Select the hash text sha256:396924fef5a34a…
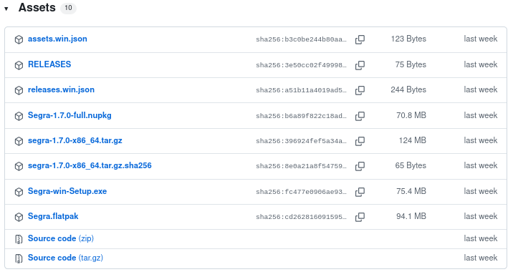 click(301, 141)
